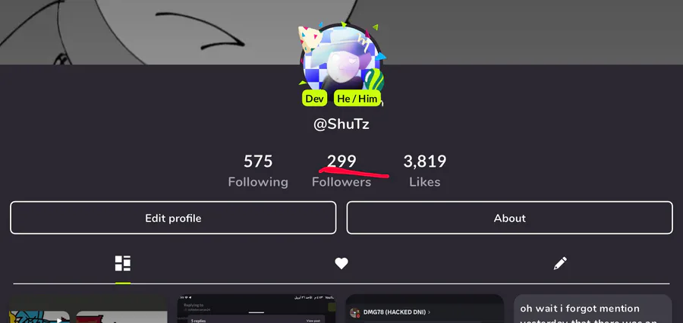The width and height of the screenshot is (683, 323).
Task: Tap the ShuTz profile avatar picture
Action: [341, 59]
